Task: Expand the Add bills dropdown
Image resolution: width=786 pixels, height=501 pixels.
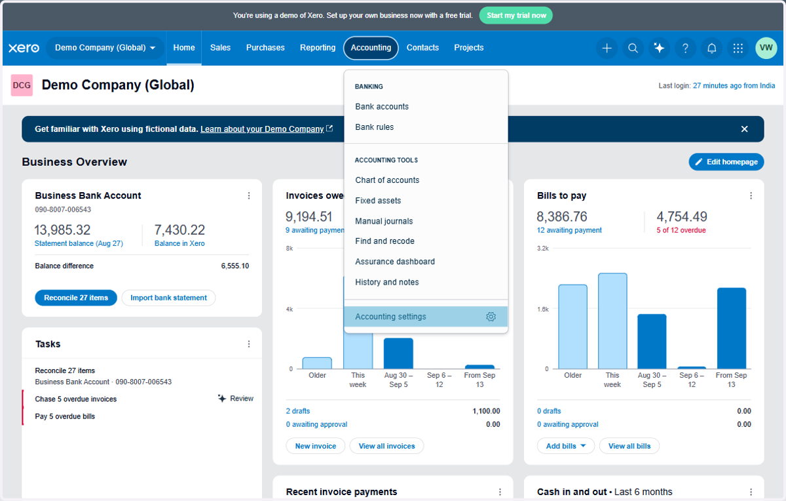Action: [566, 446]
